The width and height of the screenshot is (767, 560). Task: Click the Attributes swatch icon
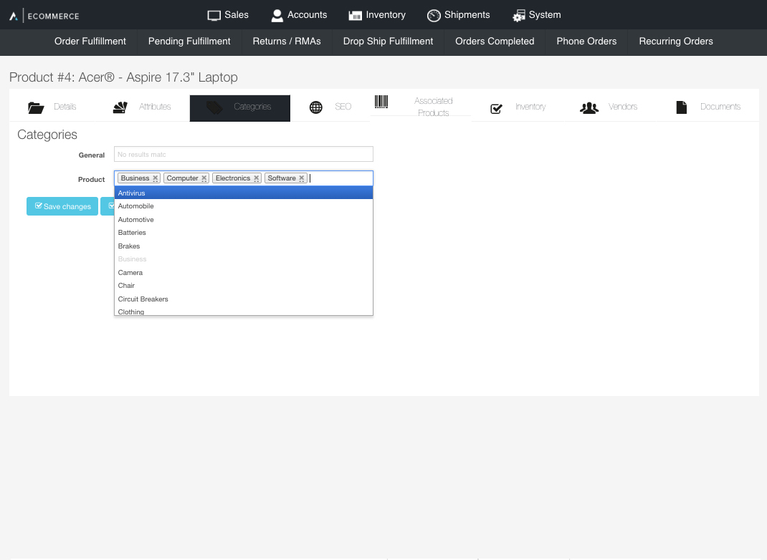120,107
